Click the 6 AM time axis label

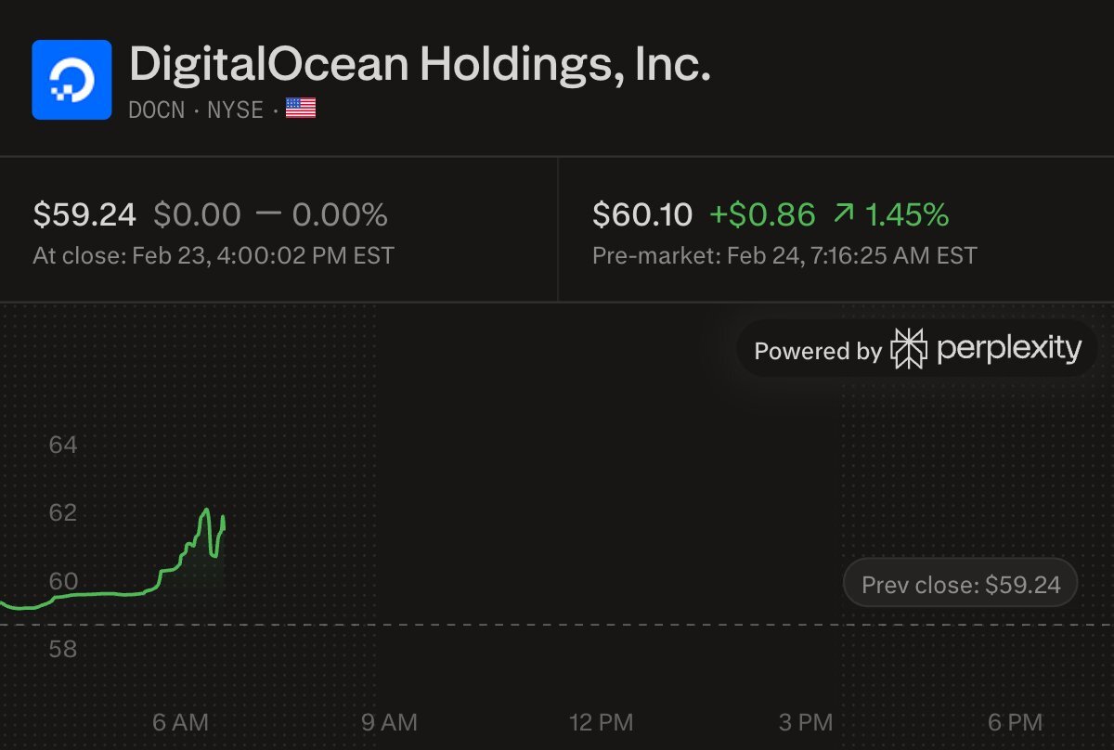pyautogui.click(x=179, y=721)
